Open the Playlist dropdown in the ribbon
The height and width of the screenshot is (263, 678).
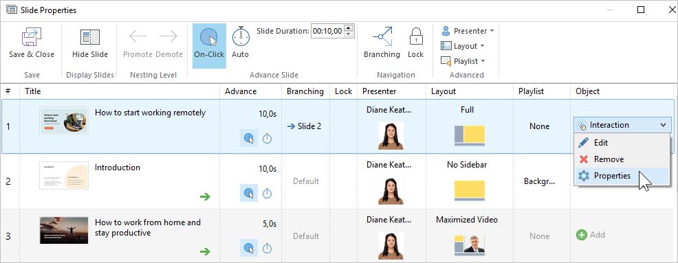463,61
